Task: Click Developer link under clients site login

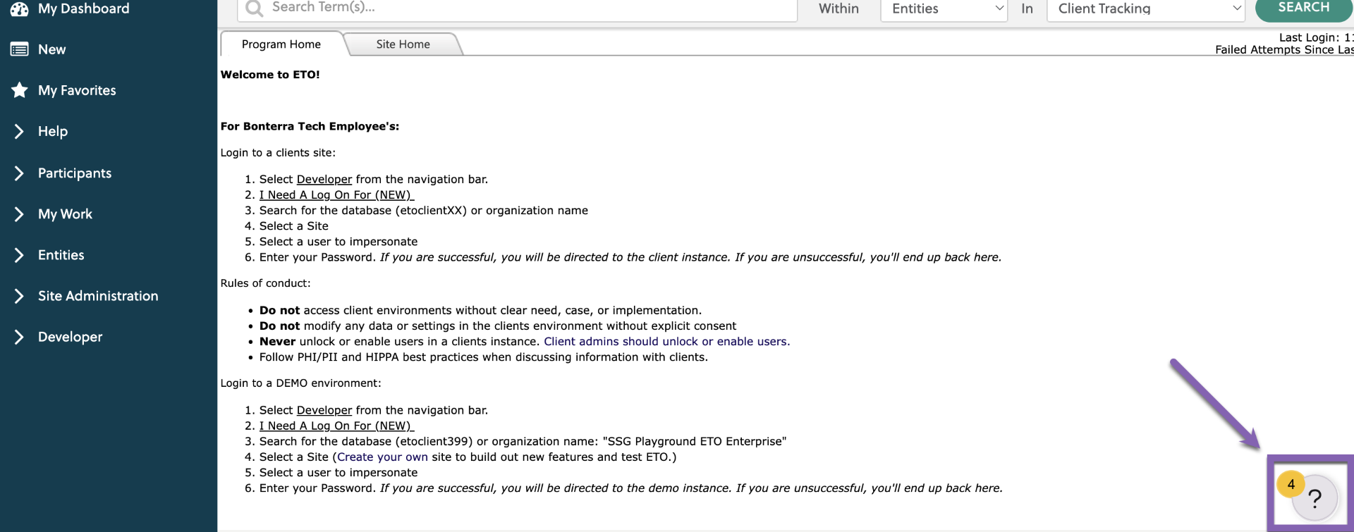Action: (x=324, y=179)
